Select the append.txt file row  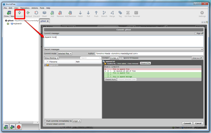pos(73,65)
